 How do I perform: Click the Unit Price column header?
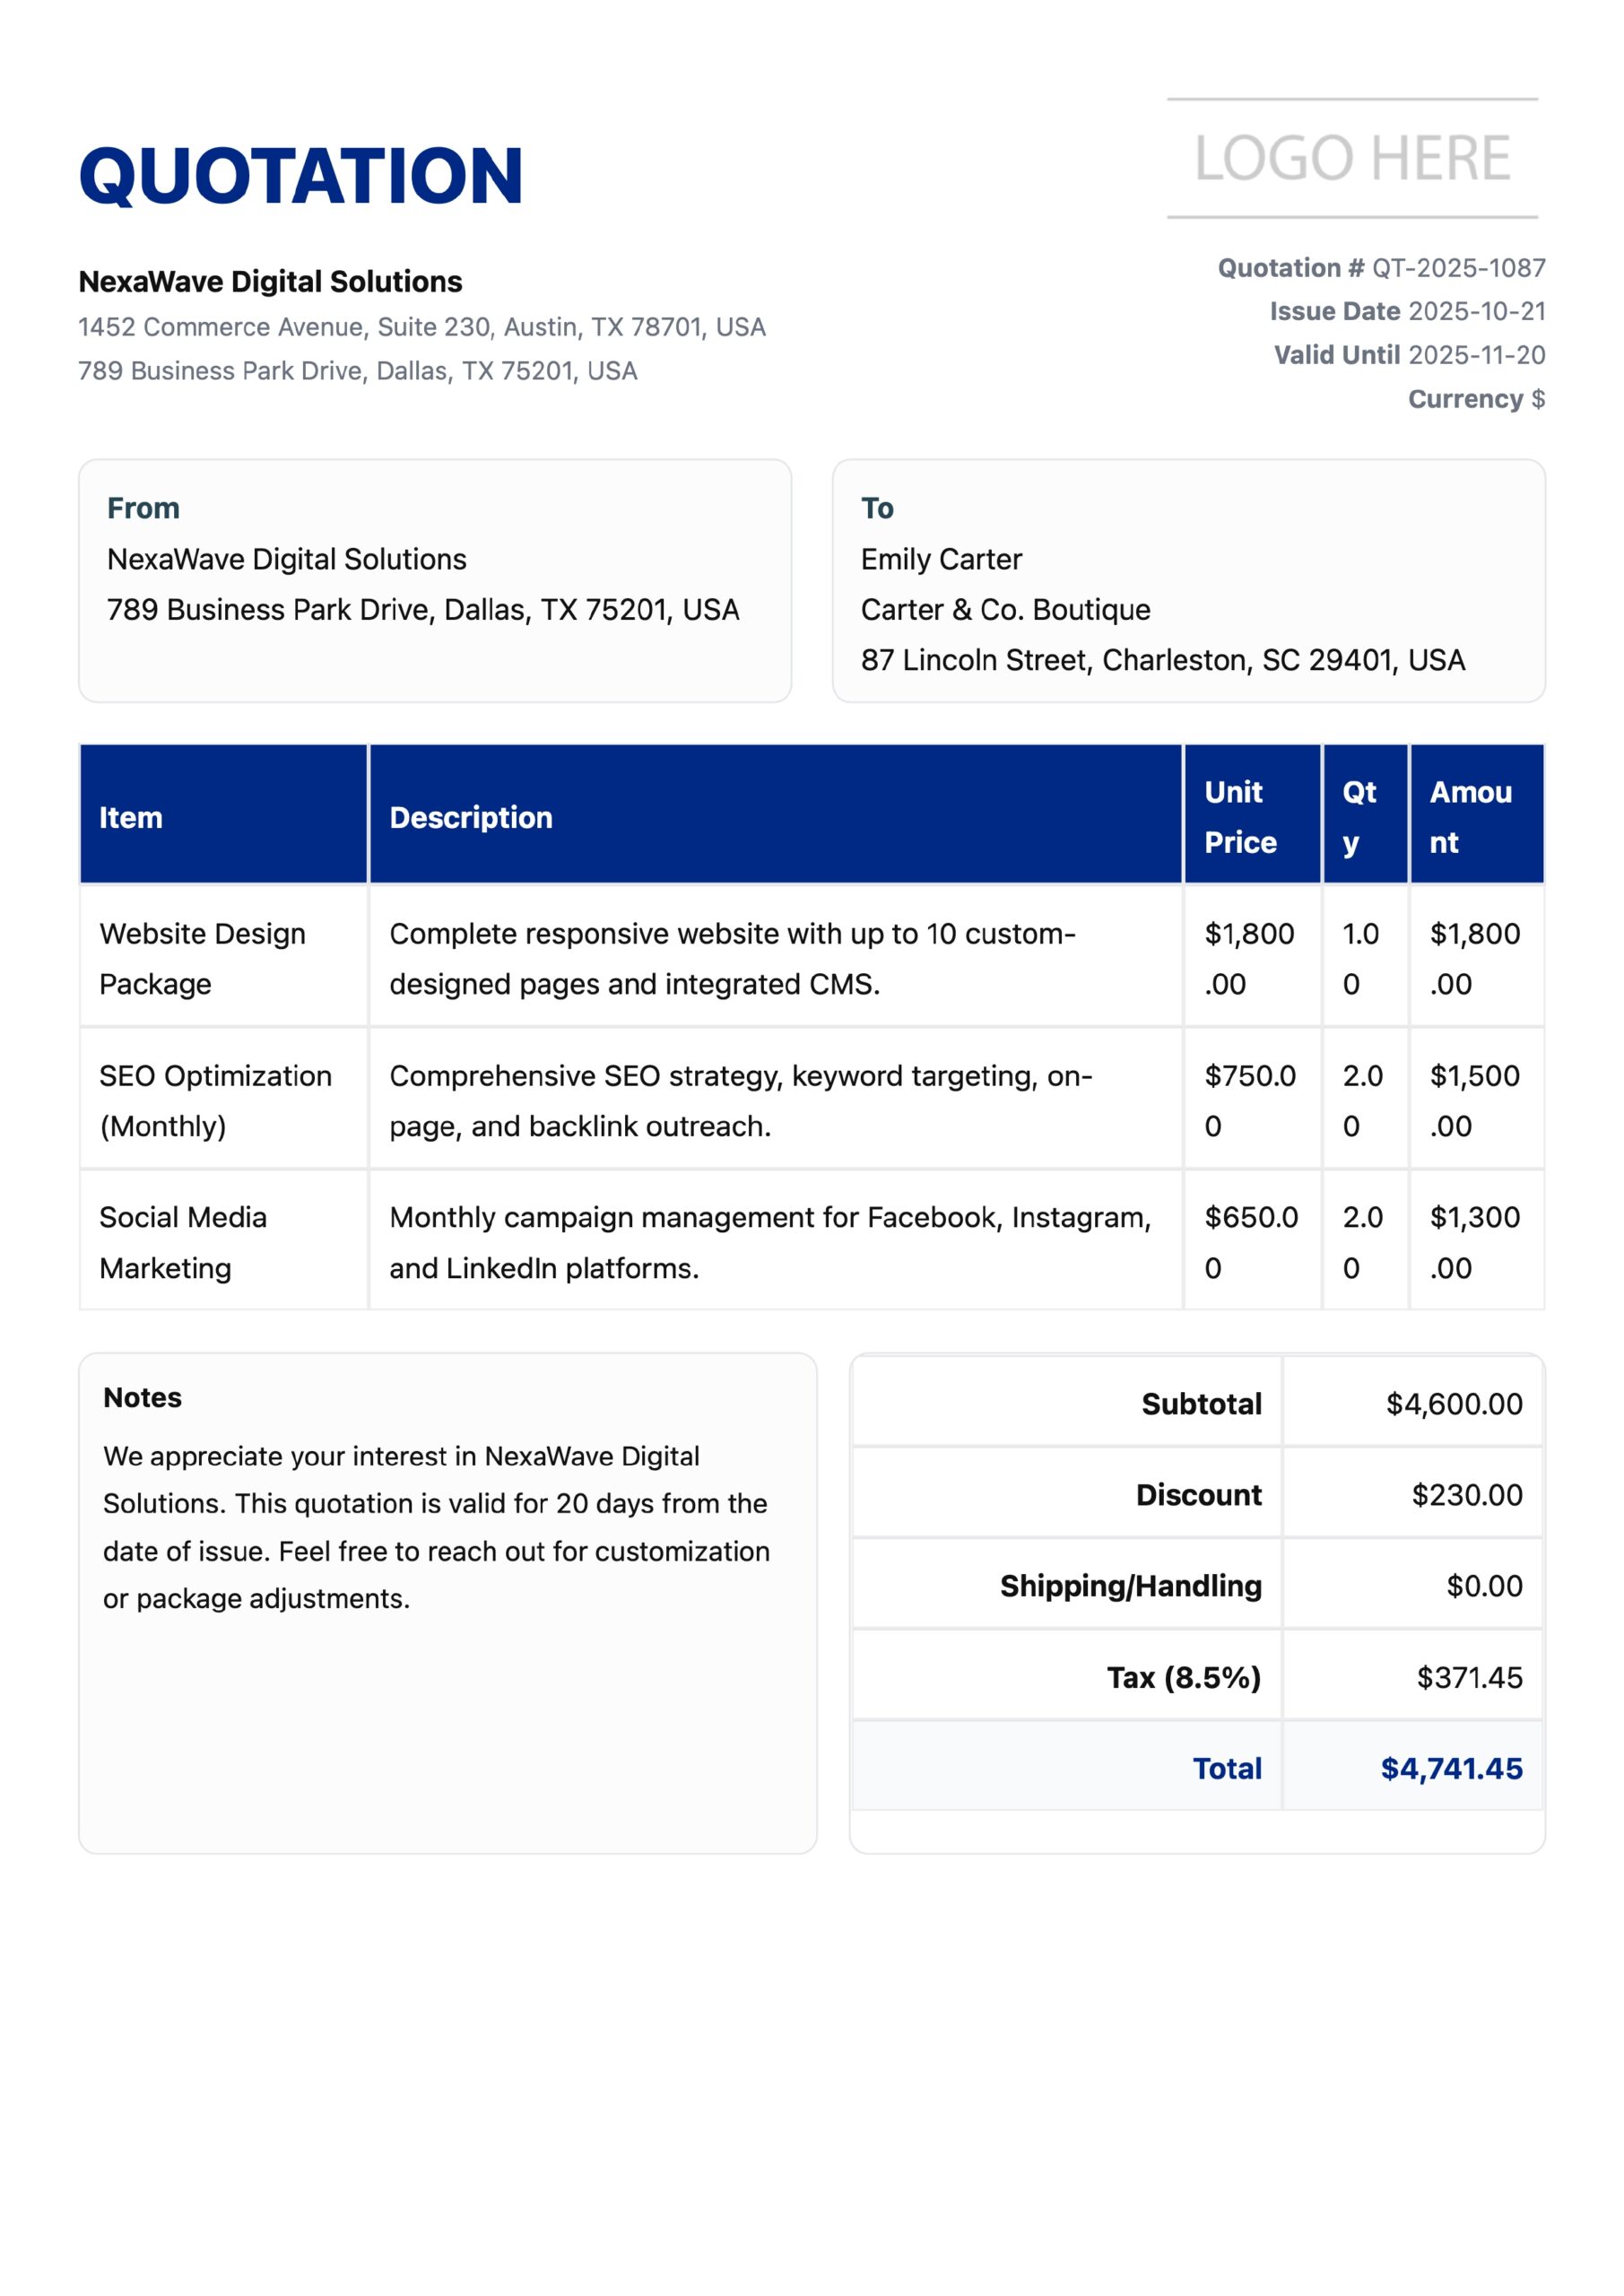pyautogui.click(x=1240, y=817)
